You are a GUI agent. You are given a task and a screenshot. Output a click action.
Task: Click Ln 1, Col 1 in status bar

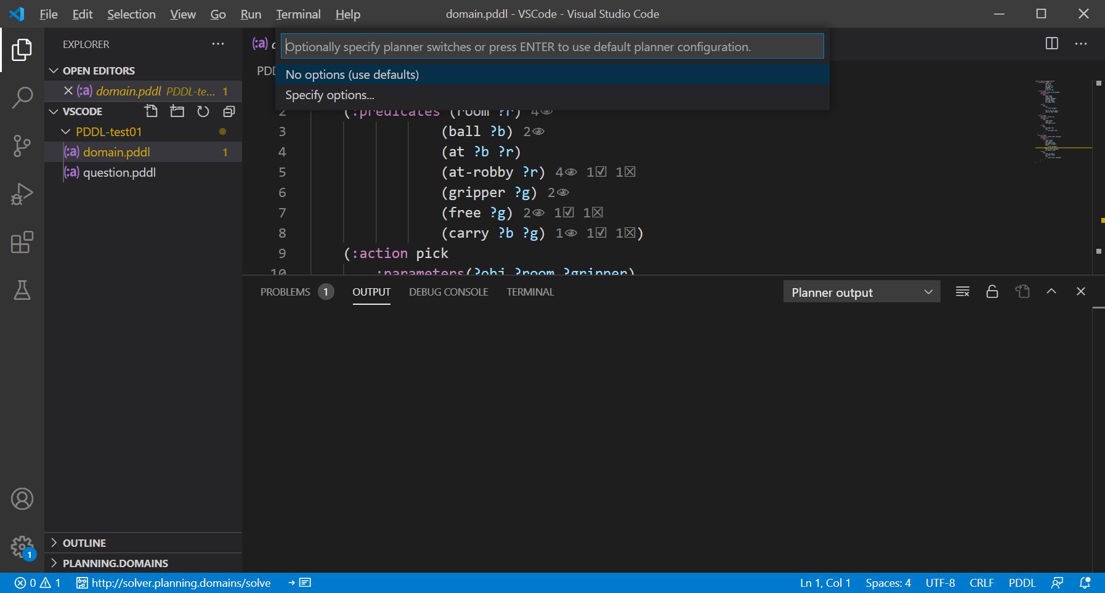coord(825,583)
